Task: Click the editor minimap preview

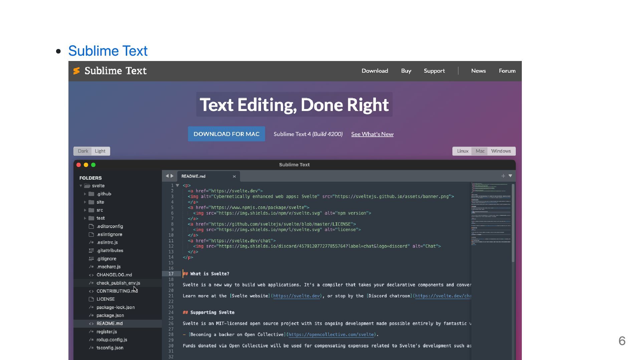Action: (x=490, y=213)
